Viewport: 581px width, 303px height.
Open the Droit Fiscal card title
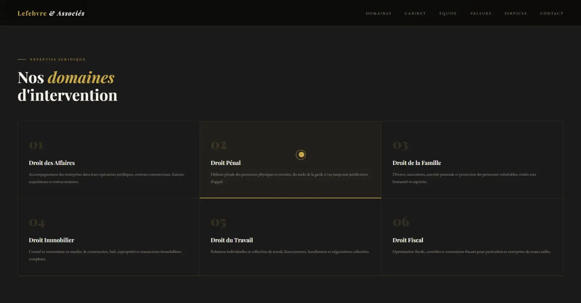pyautogui.click(x=408, y=240)
